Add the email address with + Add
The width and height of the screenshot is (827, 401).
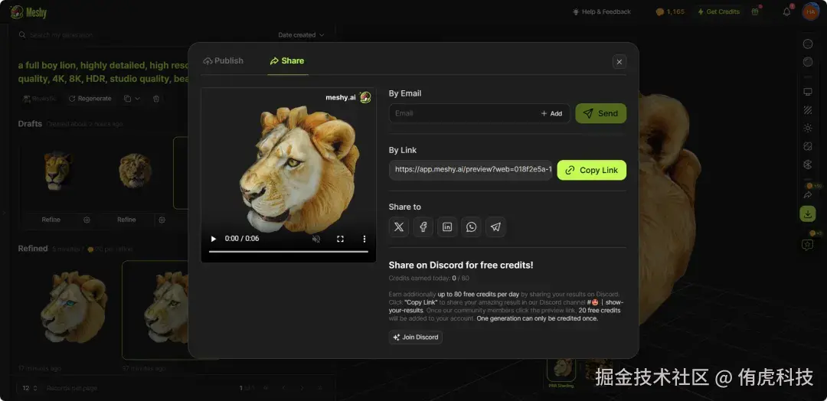coord(551,113)
